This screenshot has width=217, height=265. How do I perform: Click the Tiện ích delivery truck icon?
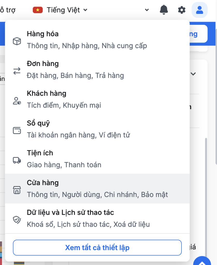click(17, 160)
